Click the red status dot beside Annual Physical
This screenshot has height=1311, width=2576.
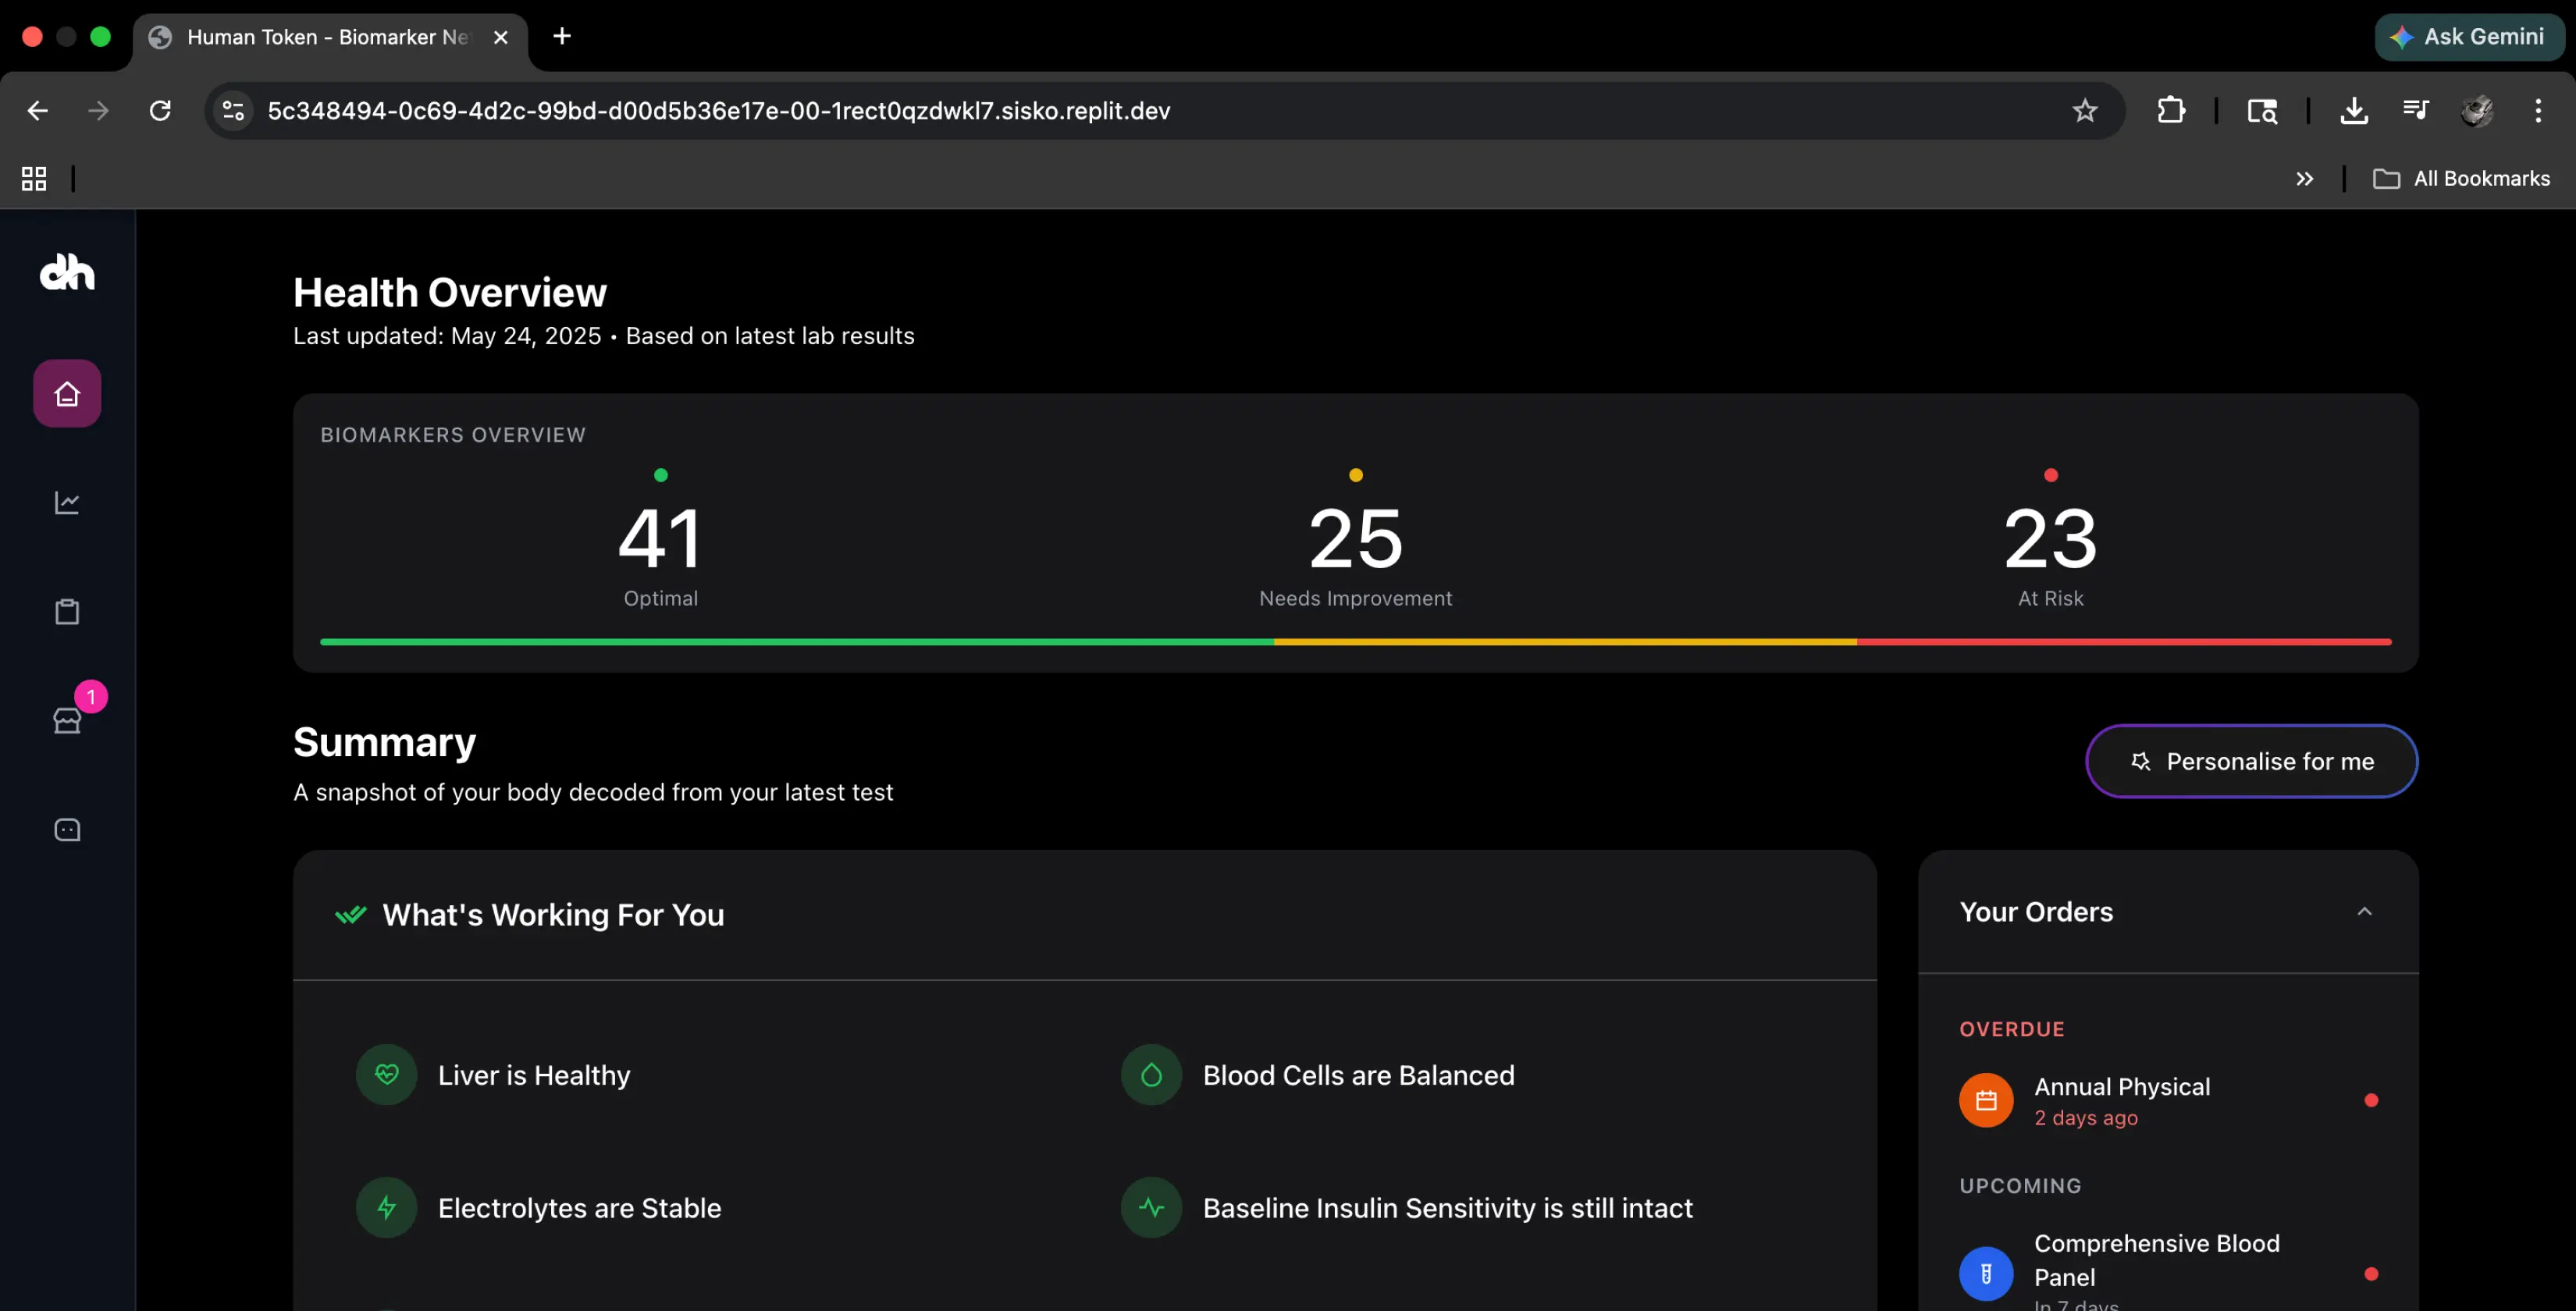[x=2371, y=1099]
